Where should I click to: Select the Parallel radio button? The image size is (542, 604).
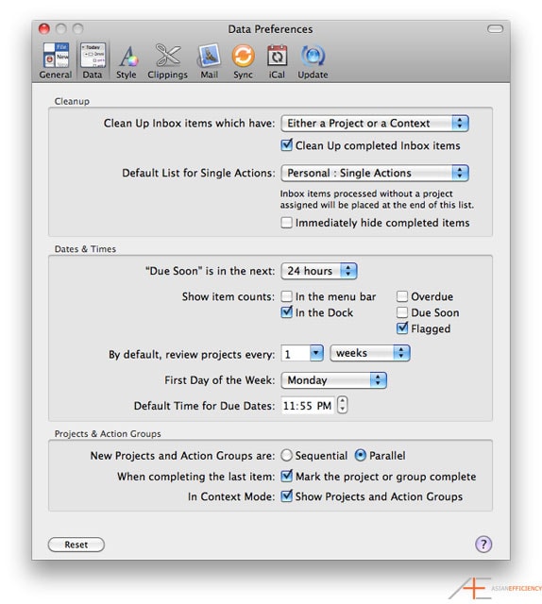(x=360, y=455)
